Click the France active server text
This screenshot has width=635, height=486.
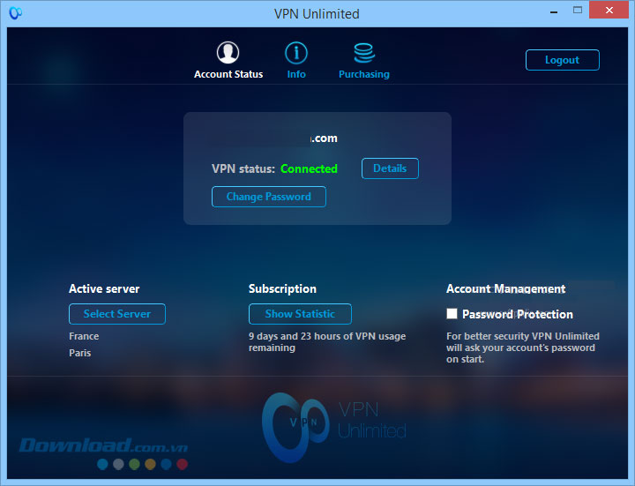(x=84, y=336)
